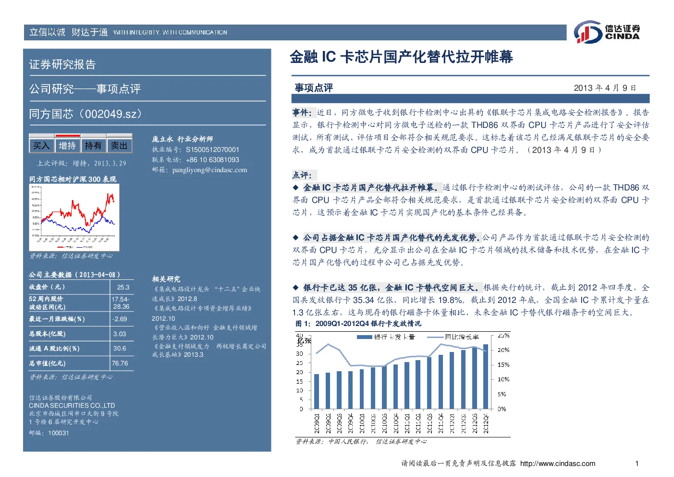Click the 持有 rating box
This screenshot has width=674, height=477.
tap(93, 145)
